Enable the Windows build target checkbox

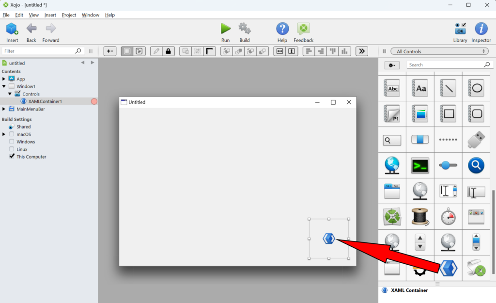pos(12,142)
